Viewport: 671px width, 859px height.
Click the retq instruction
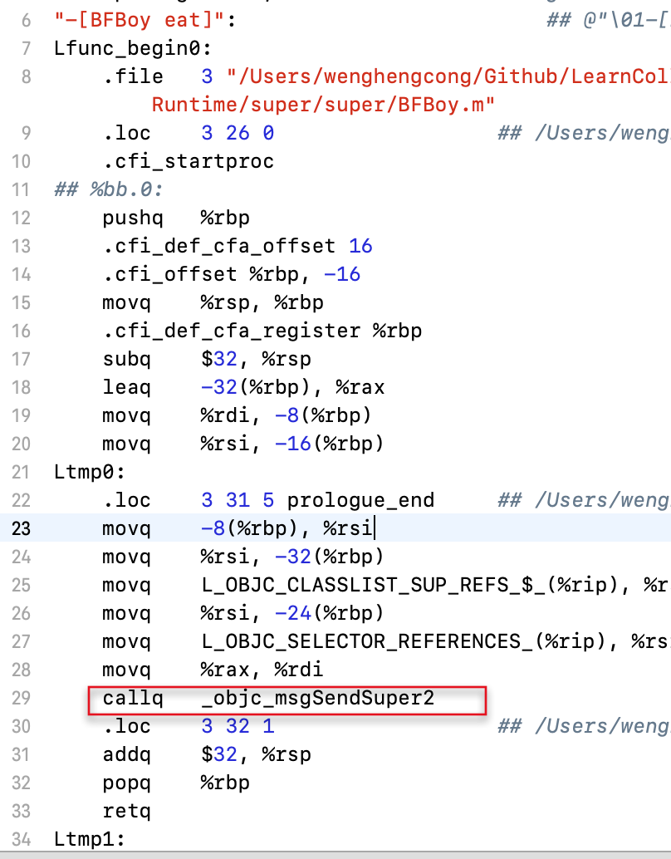pos(126,811)
